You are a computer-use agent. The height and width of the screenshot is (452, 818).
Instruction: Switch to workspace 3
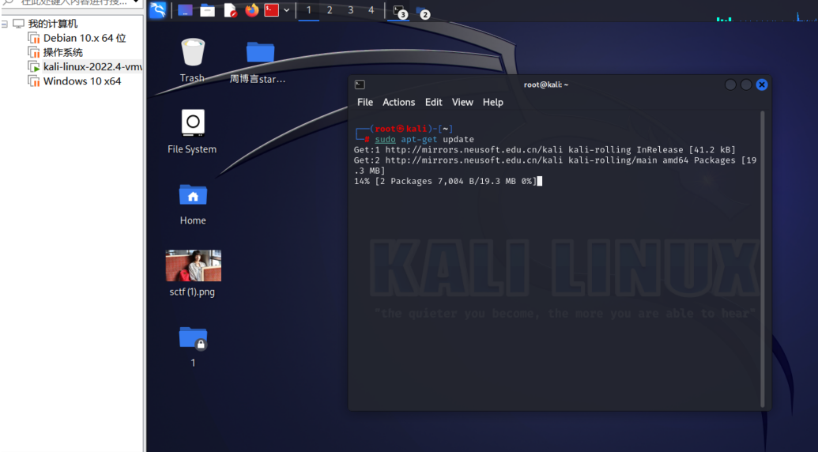coord(351,10)
